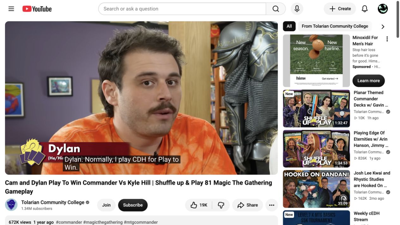Open the Playing Edge Of Eternities thumbnail
Screen dimensions: 400x225
point(316,149)
